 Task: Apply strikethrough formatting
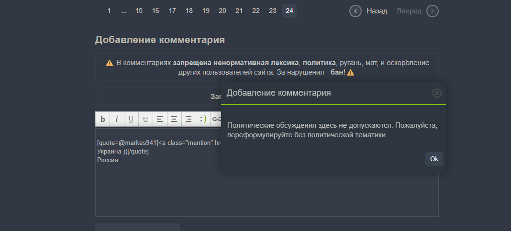pos(145,119)
